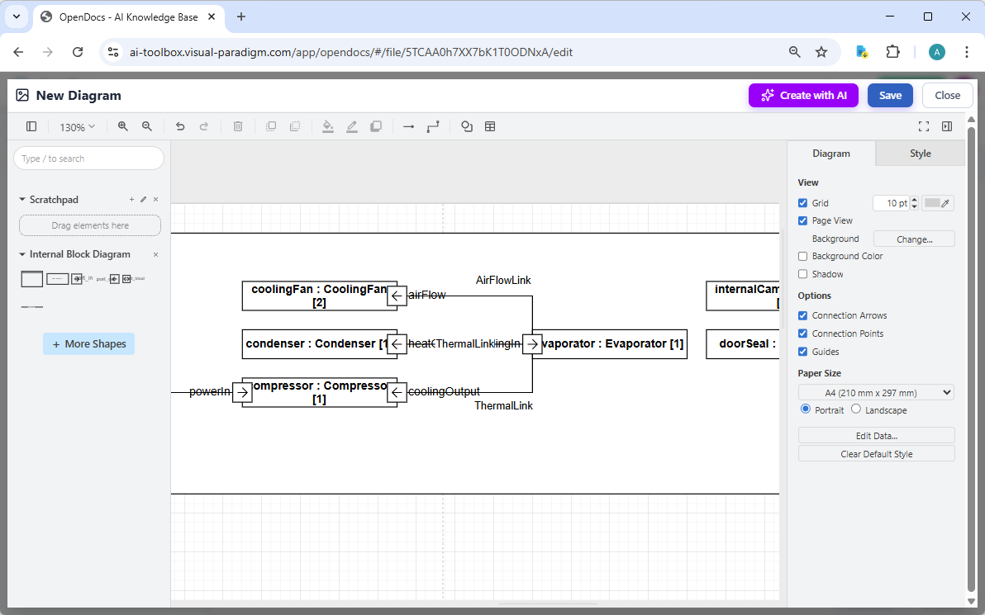Disable Connection Arrows

tap(802, 315)
